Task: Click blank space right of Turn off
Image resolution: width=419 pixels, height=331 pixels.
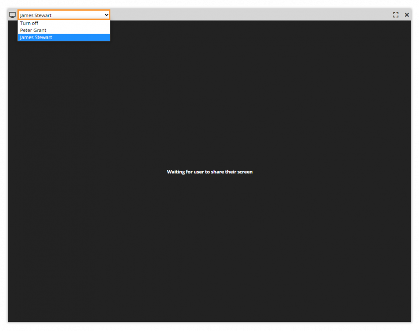Action: tap(77, 23)
